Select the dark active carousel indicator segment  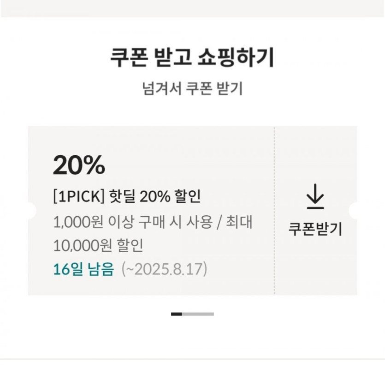[x=176, y=314]
